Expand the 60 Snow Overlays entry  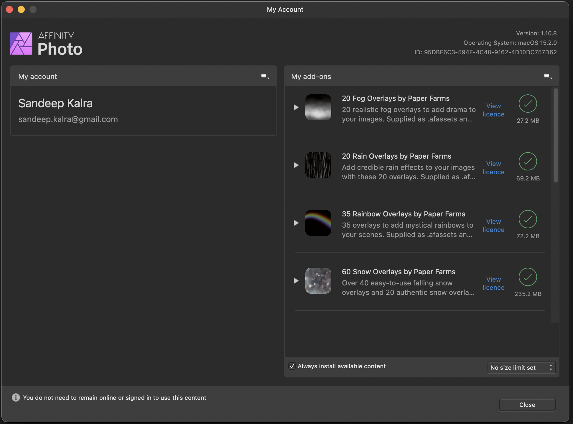(x=296, y=281)
